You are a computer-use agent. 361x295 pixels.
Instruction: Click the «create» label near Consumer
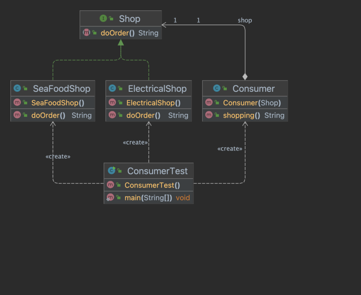point(230,149)
